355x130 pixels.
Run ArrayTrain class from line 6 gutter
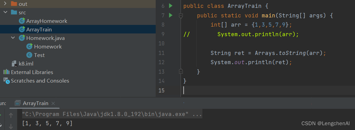(x=171, y=6)
